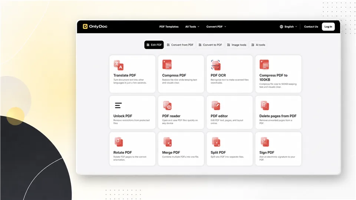Click the Delete pages trash icon
356x200 pixels.
264,106
